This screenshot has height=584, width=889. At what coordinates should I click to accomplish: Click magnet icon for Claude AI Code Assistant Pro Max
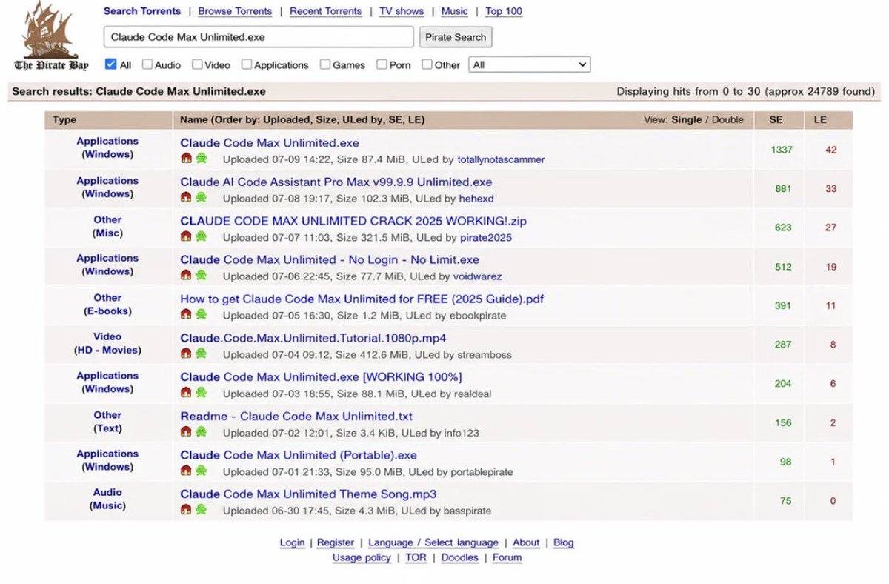186,198
